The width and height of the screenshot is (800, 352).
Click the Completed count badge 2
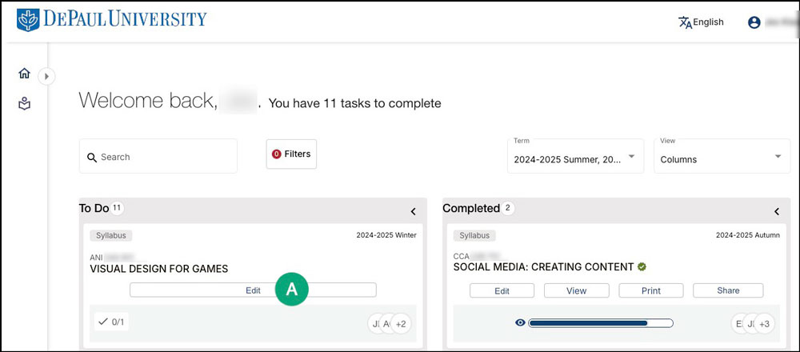508,208
